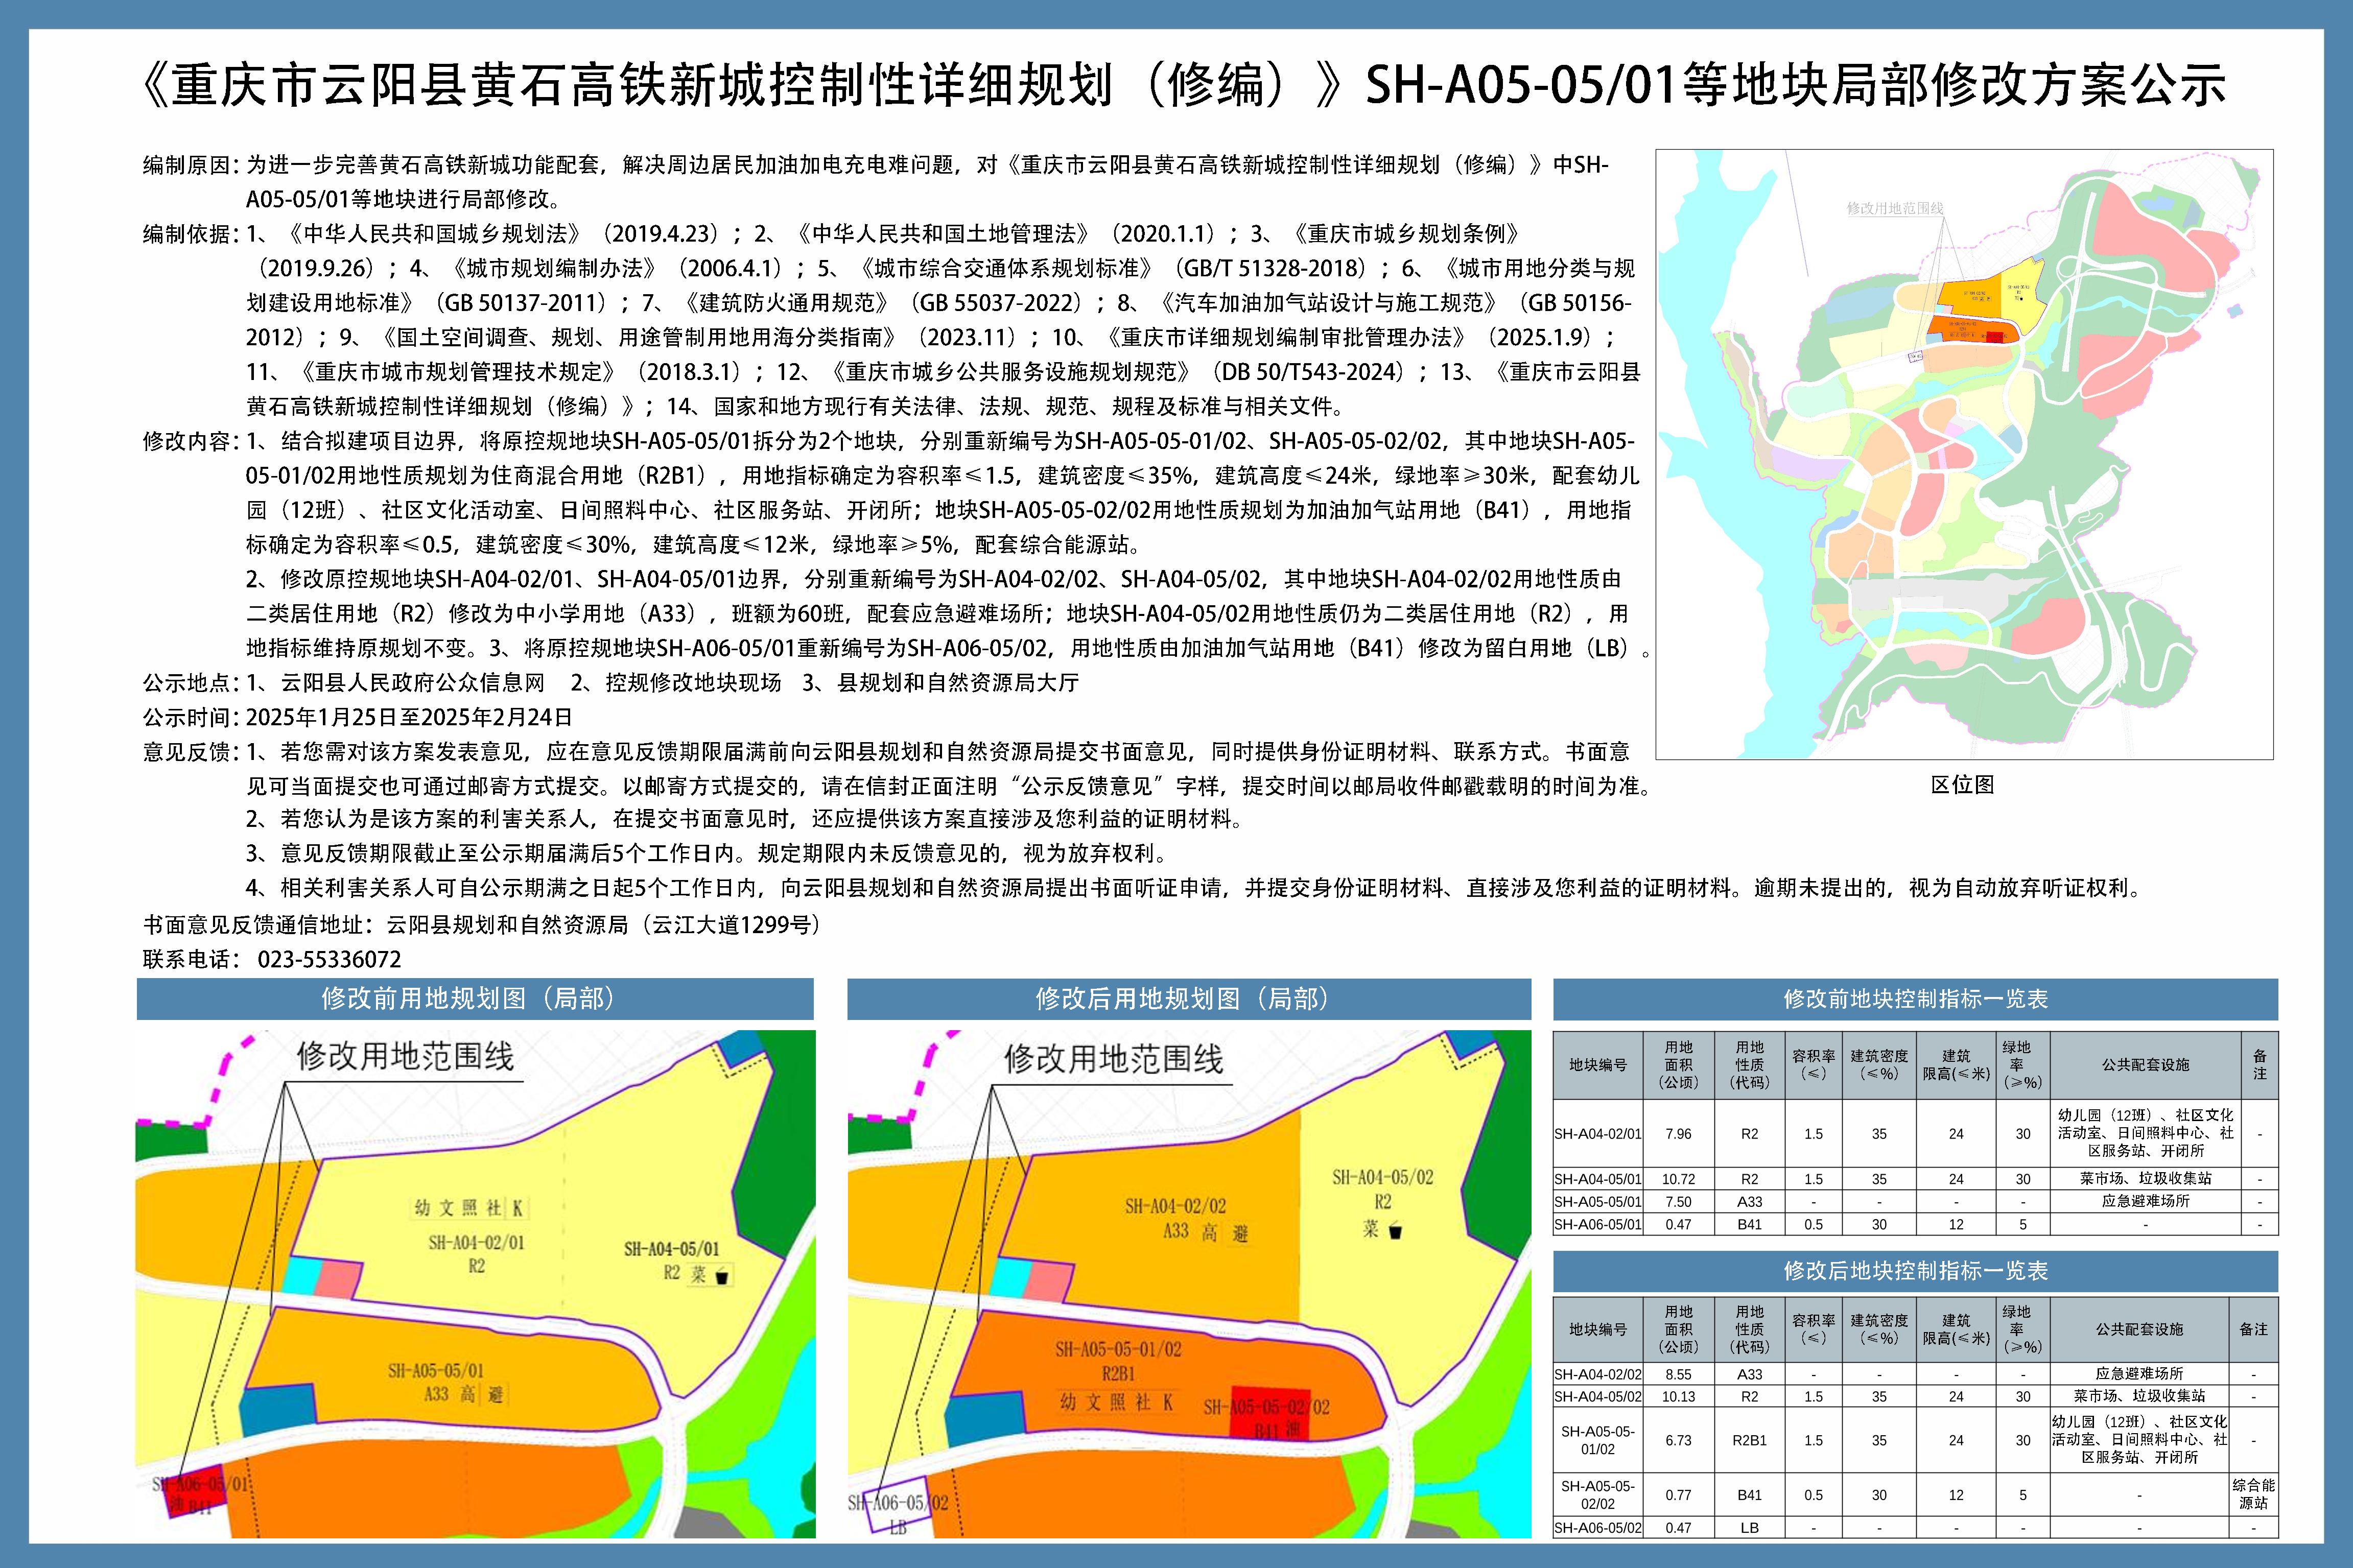Click the 修改后用地规划图（局部）header bar
2353x1568 pixels.
(x=1189, y=999)
